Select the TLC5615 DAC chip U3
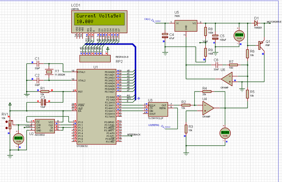The image size is (282, 182). 158,110
